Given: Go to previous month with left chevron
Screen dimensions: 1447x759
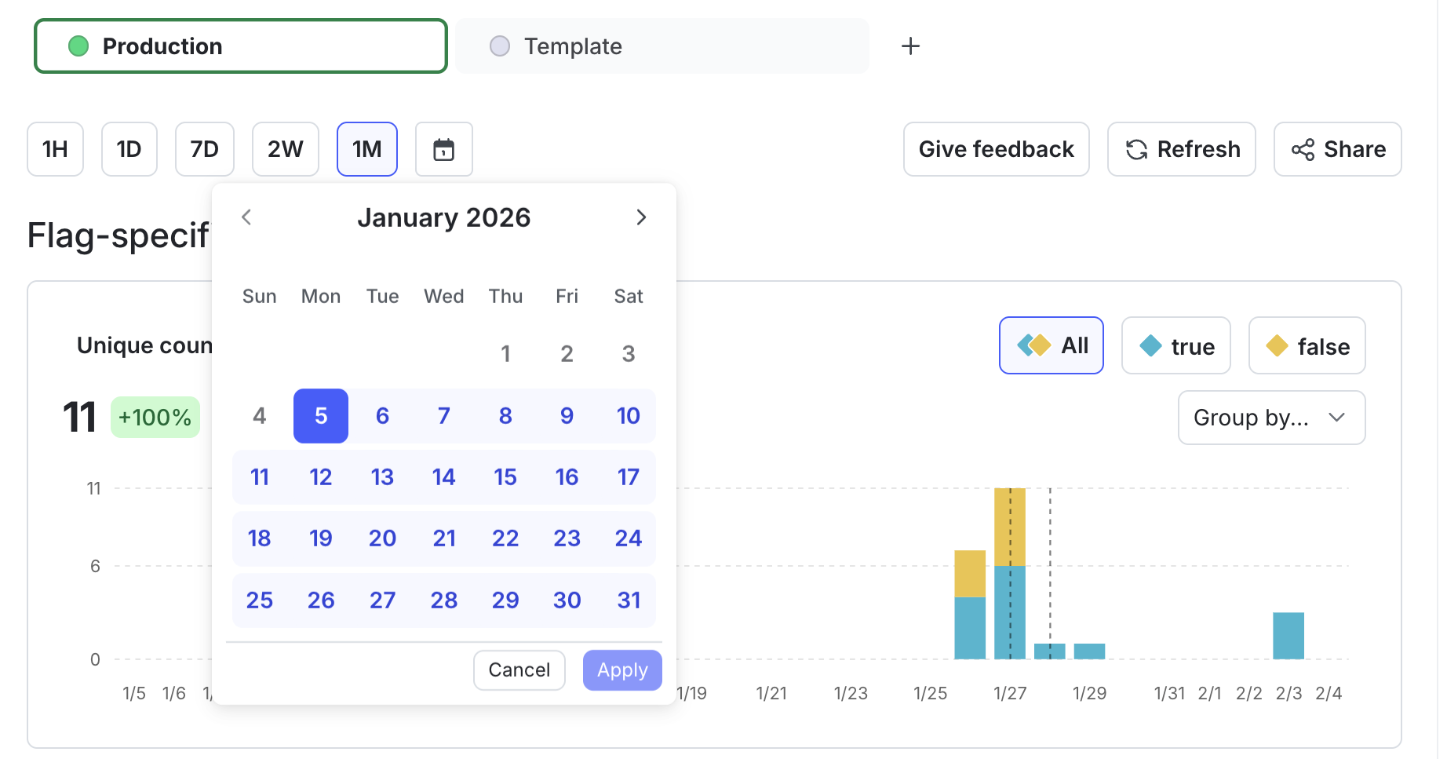Looking at the screenshot, I should [246, 217].
